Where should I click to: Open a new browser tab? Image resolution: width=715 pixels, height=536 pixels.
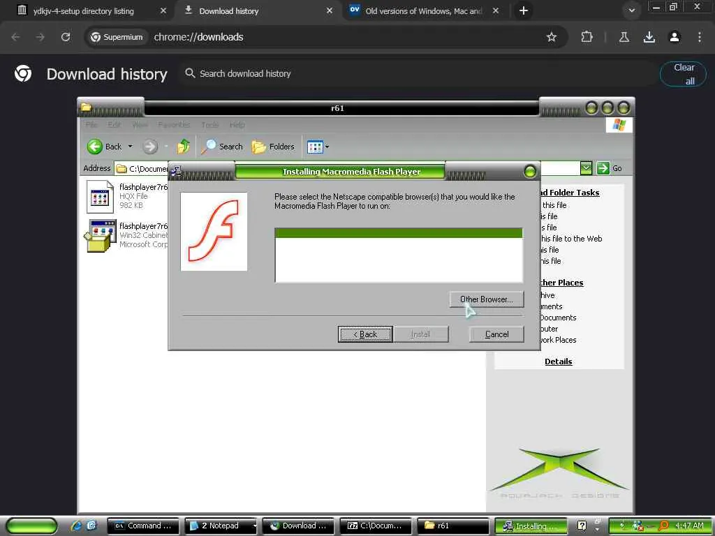(x=524, y=11)
